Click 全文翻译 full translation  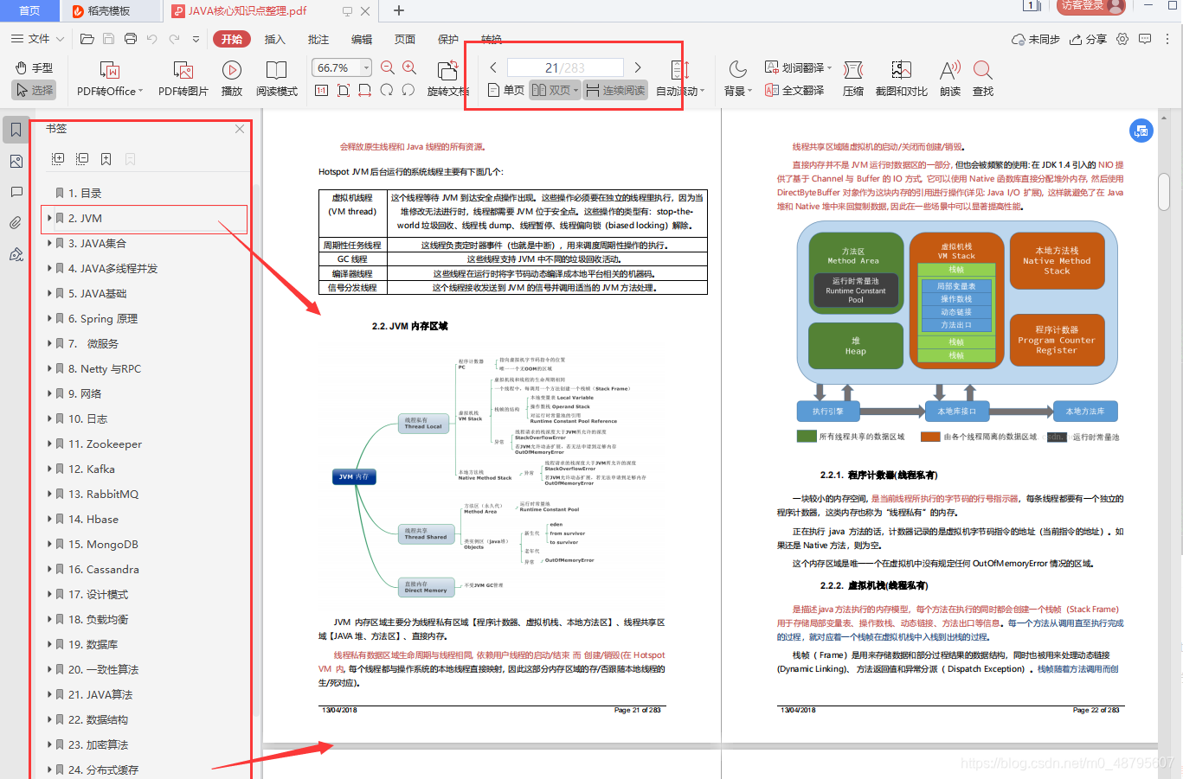click(x=794, y=90)
